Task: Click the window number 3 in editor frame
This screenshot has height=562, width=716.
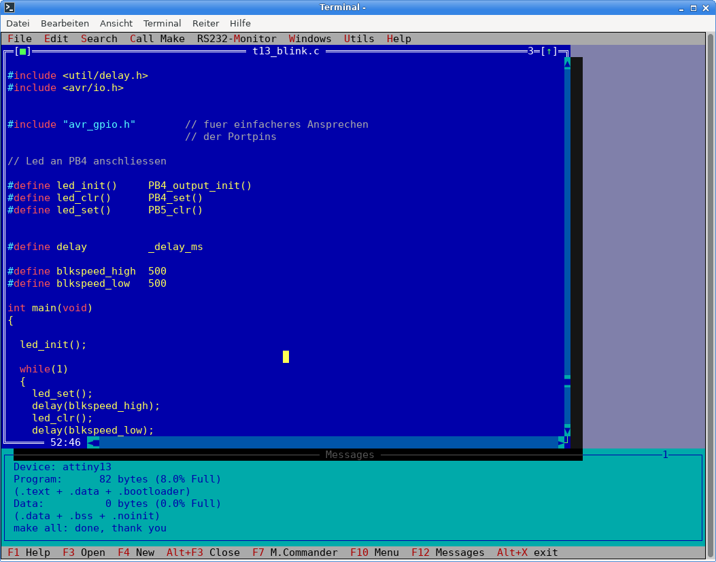Action: (x=530, y=51)
